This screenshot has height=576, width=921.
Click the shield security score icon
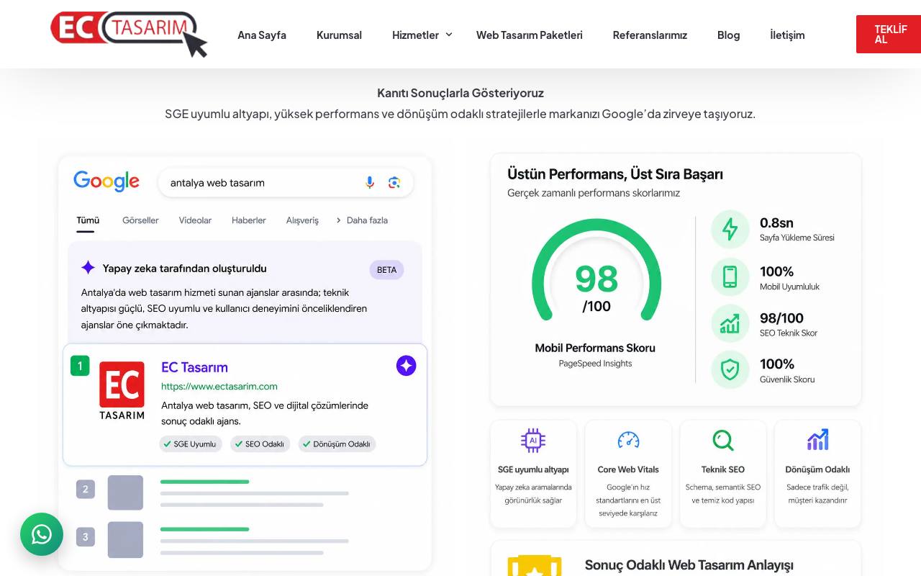coord(730,370)
